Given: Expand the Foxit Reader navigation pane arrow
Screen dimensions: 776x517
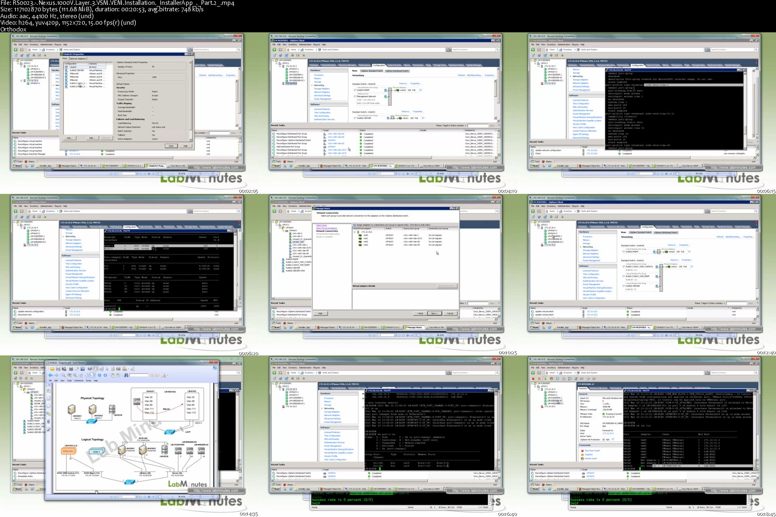Looking at the screenshot, I should coord(49,385).
